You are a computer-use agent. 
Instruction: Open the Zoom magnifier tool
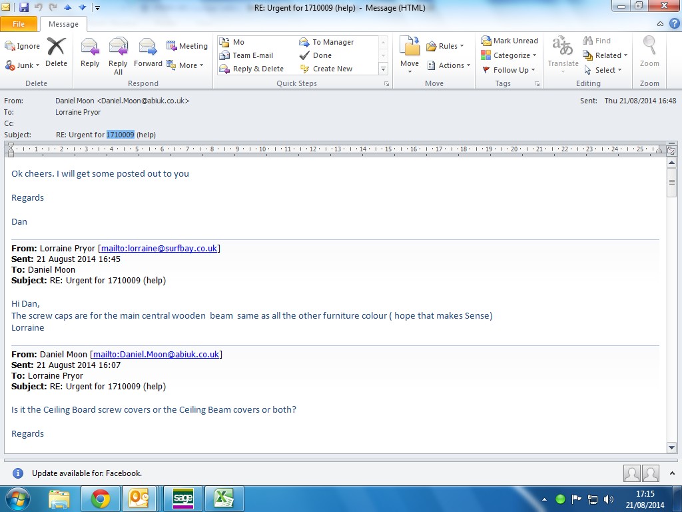click(649, 53)
